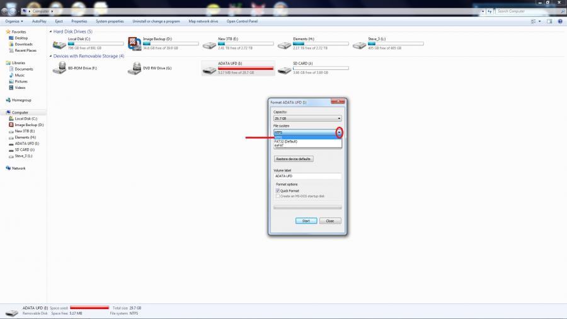Select the SD CARD drive icon in main pane
The height and width of the screenshot is (319, 567).
(x=284, y=70)
